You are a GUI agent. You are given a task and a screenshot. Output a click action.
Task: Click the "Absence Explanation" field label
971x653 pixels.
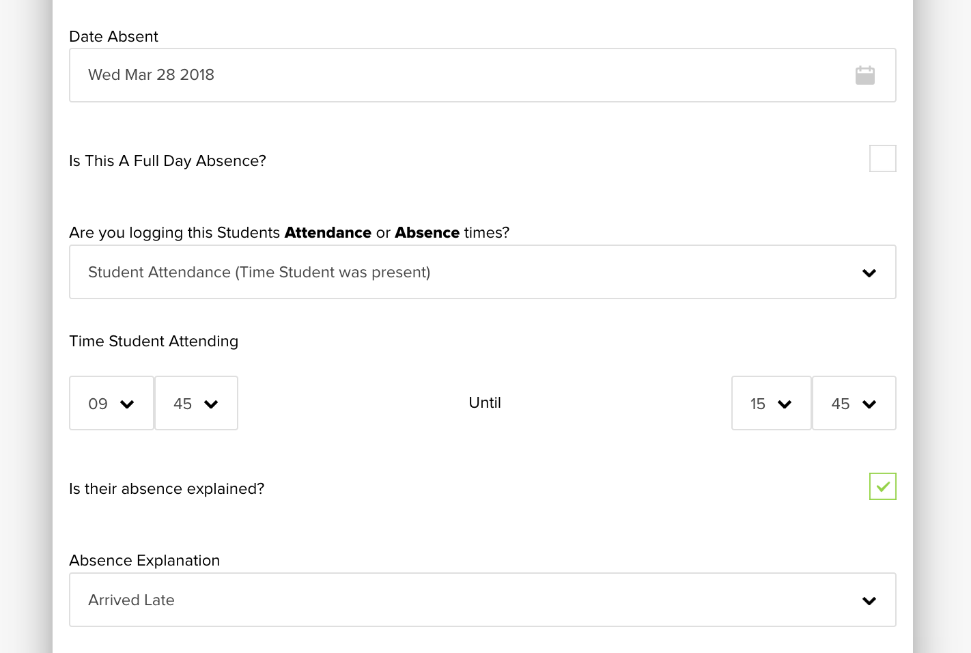click(x=144, y=561)
